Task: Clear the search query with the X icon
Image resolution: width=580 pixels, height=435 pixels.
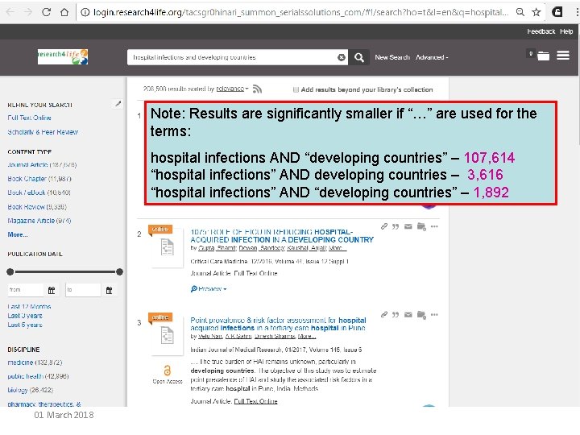Action: pos(342,57)
